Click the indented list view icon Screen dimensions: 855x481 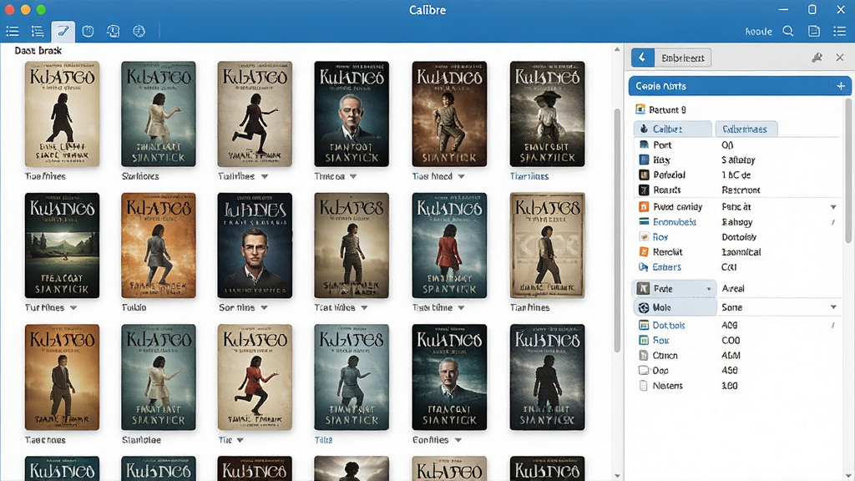tap(38, 32)
